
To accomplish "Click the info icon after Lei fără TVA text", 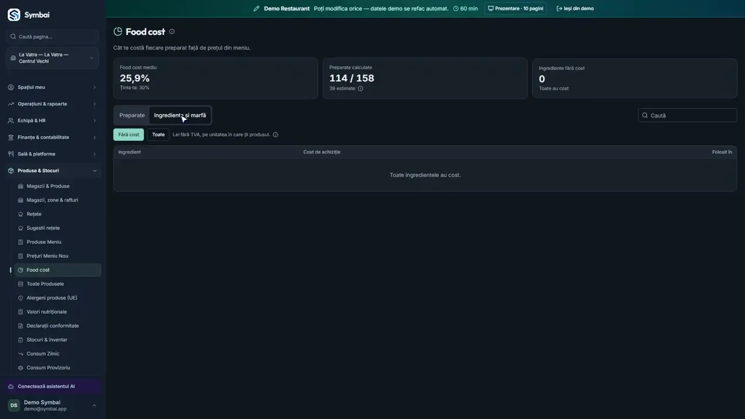I will [x=275, y=134].
